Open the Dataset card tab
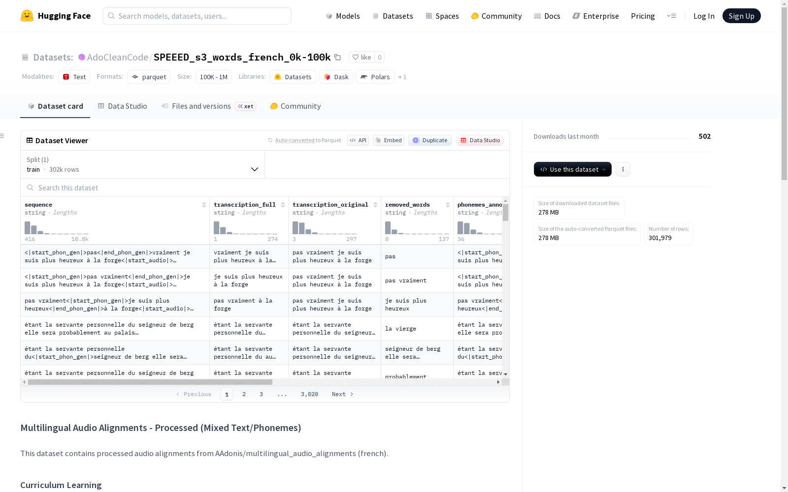This screenshot has width=788, height=492. 55,106
